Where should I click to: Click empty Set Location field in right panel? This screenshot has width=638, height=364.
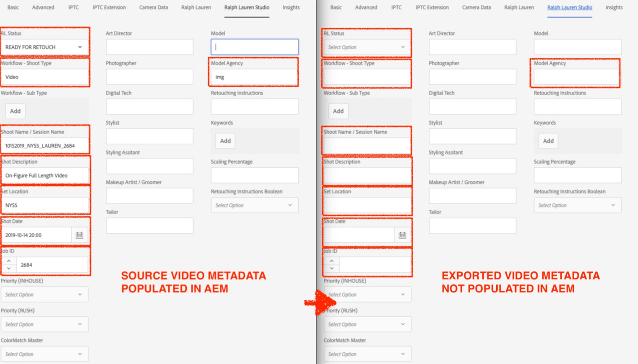coord(367,205)
